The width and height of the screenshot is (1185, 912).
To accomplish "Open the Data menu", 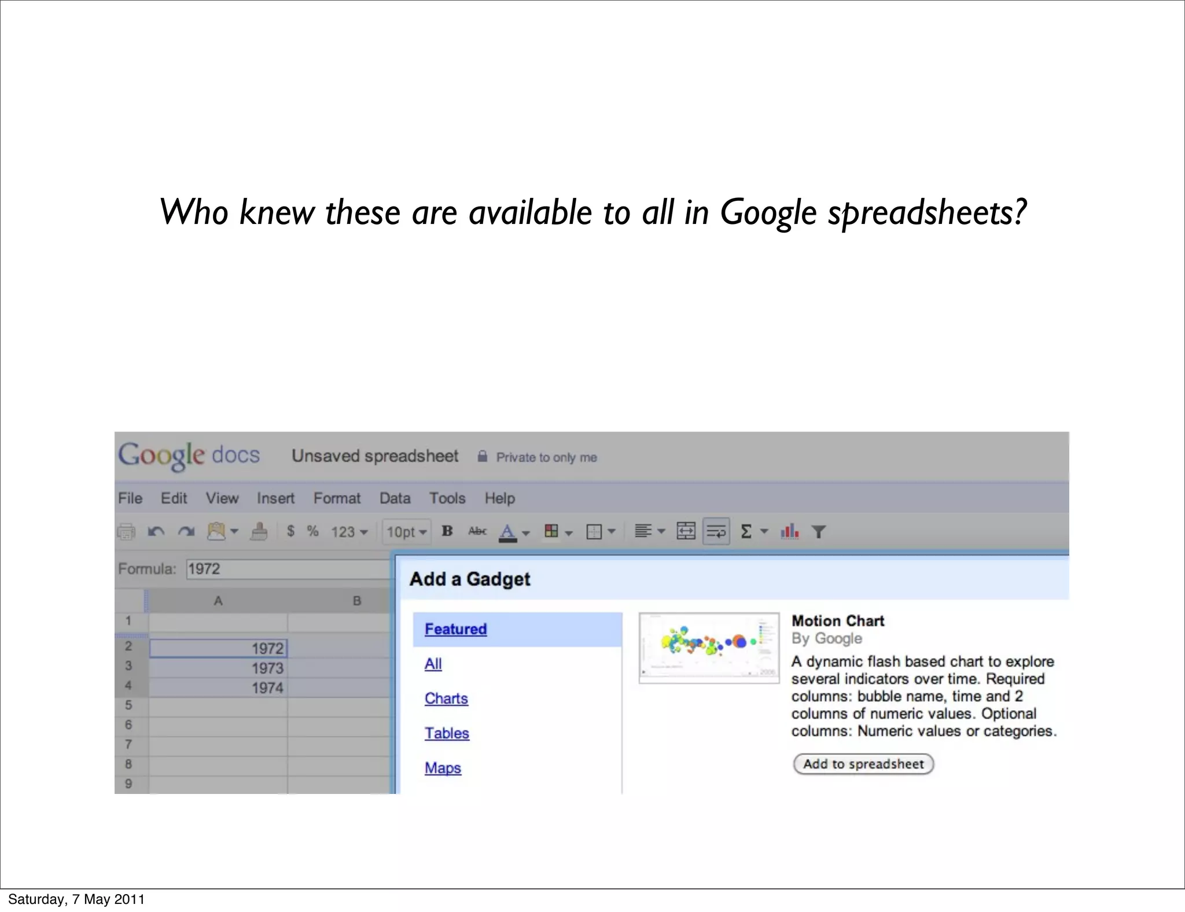I will click(395, 498).
